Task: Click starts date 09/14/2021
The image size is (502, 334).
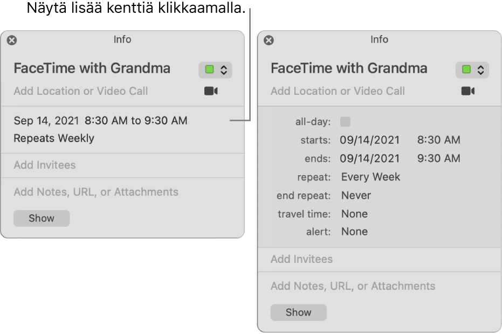Action: tap(370, 140)
